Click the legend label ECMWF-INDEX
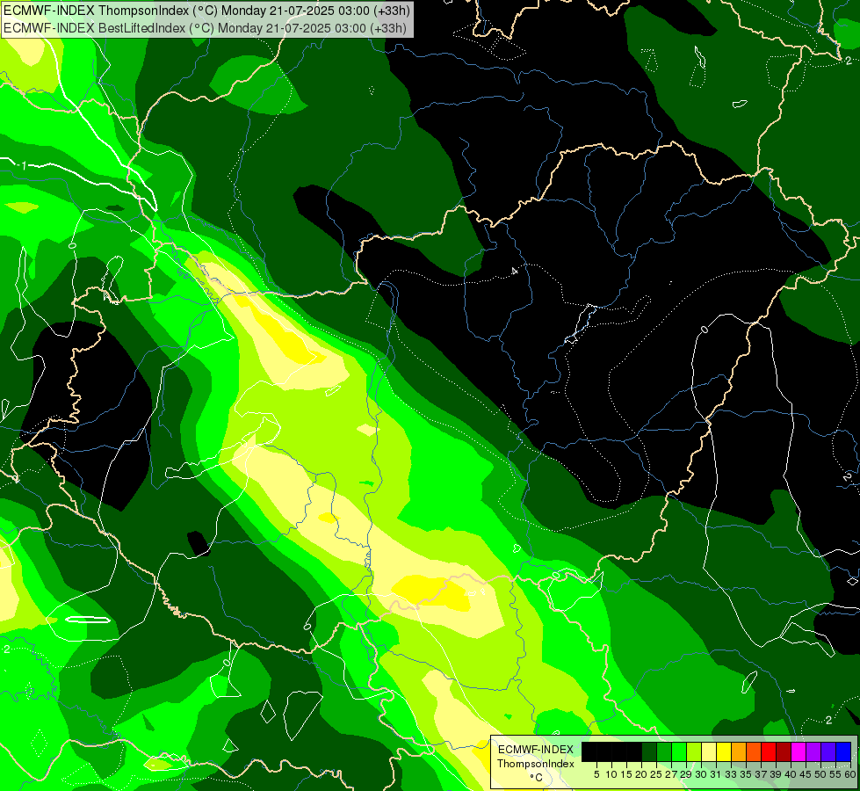The image size is (860, 791). 536,750
